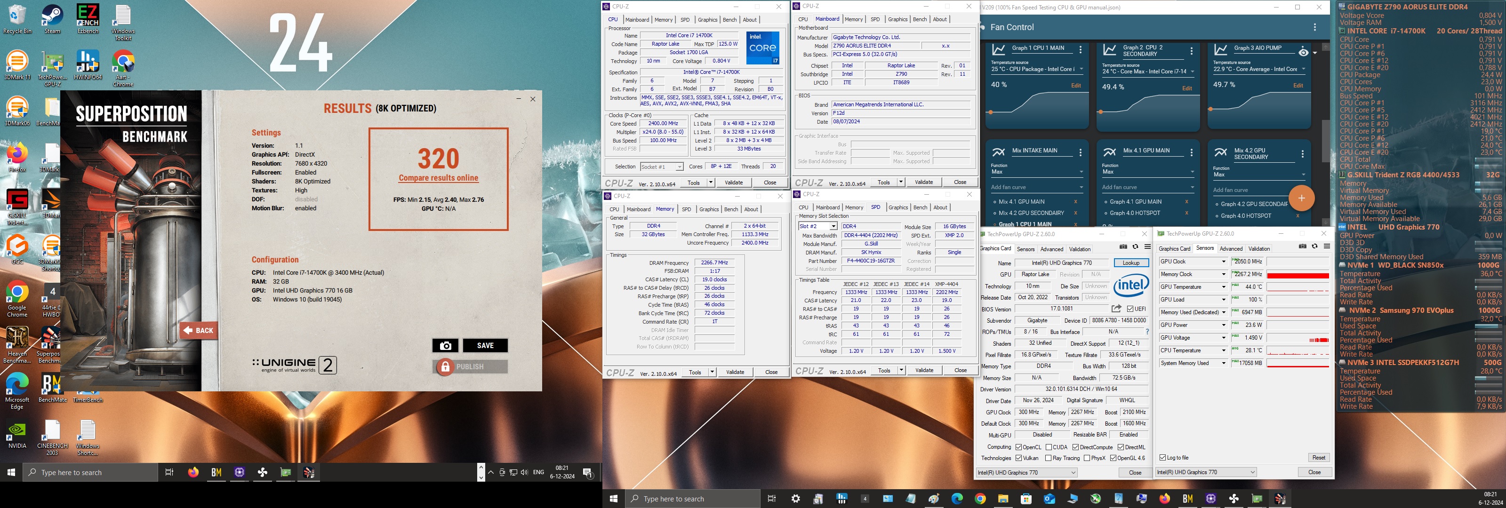Screen dimensions: 1506x508
Task: Toggle the PhysX checkbox
Action: point(1087,458)
